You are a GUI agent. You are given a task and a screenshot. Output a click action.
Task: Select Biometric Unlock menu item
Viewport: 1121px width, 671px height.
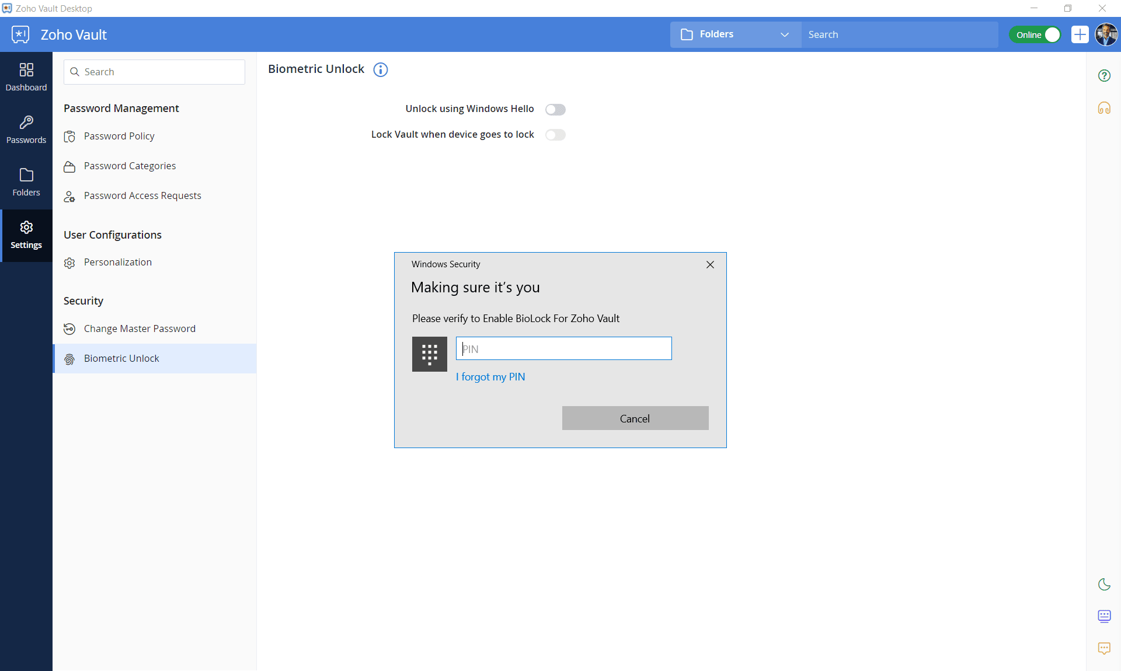tap(155, 358)
